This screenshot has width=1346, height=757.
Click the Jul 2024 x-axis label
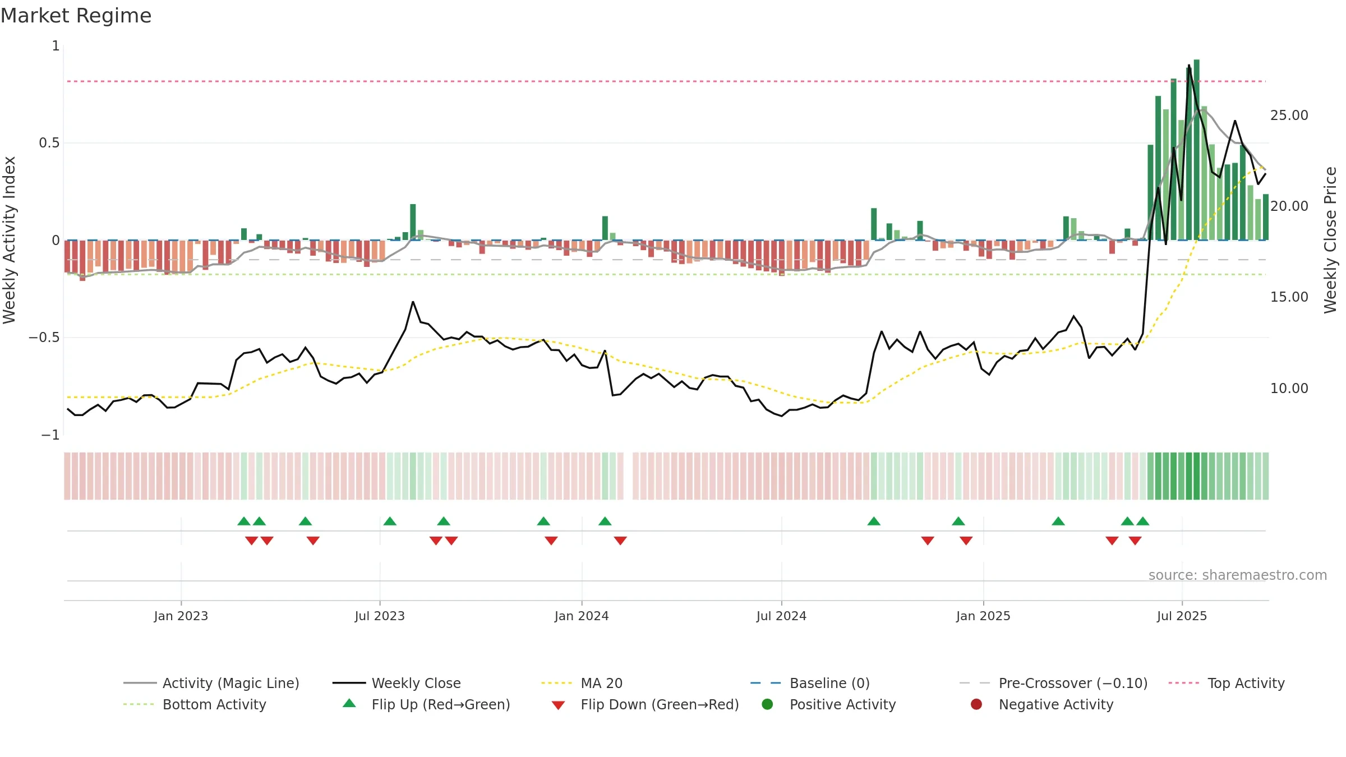(x=781, y=616)
